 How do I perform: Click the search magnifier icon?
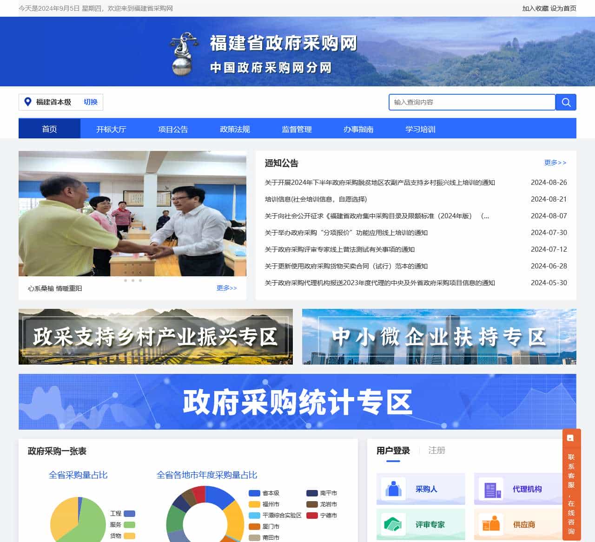[x=565, y=102]
